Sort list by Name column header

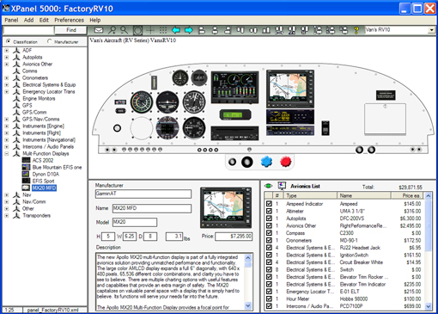(x=364, y=195)
